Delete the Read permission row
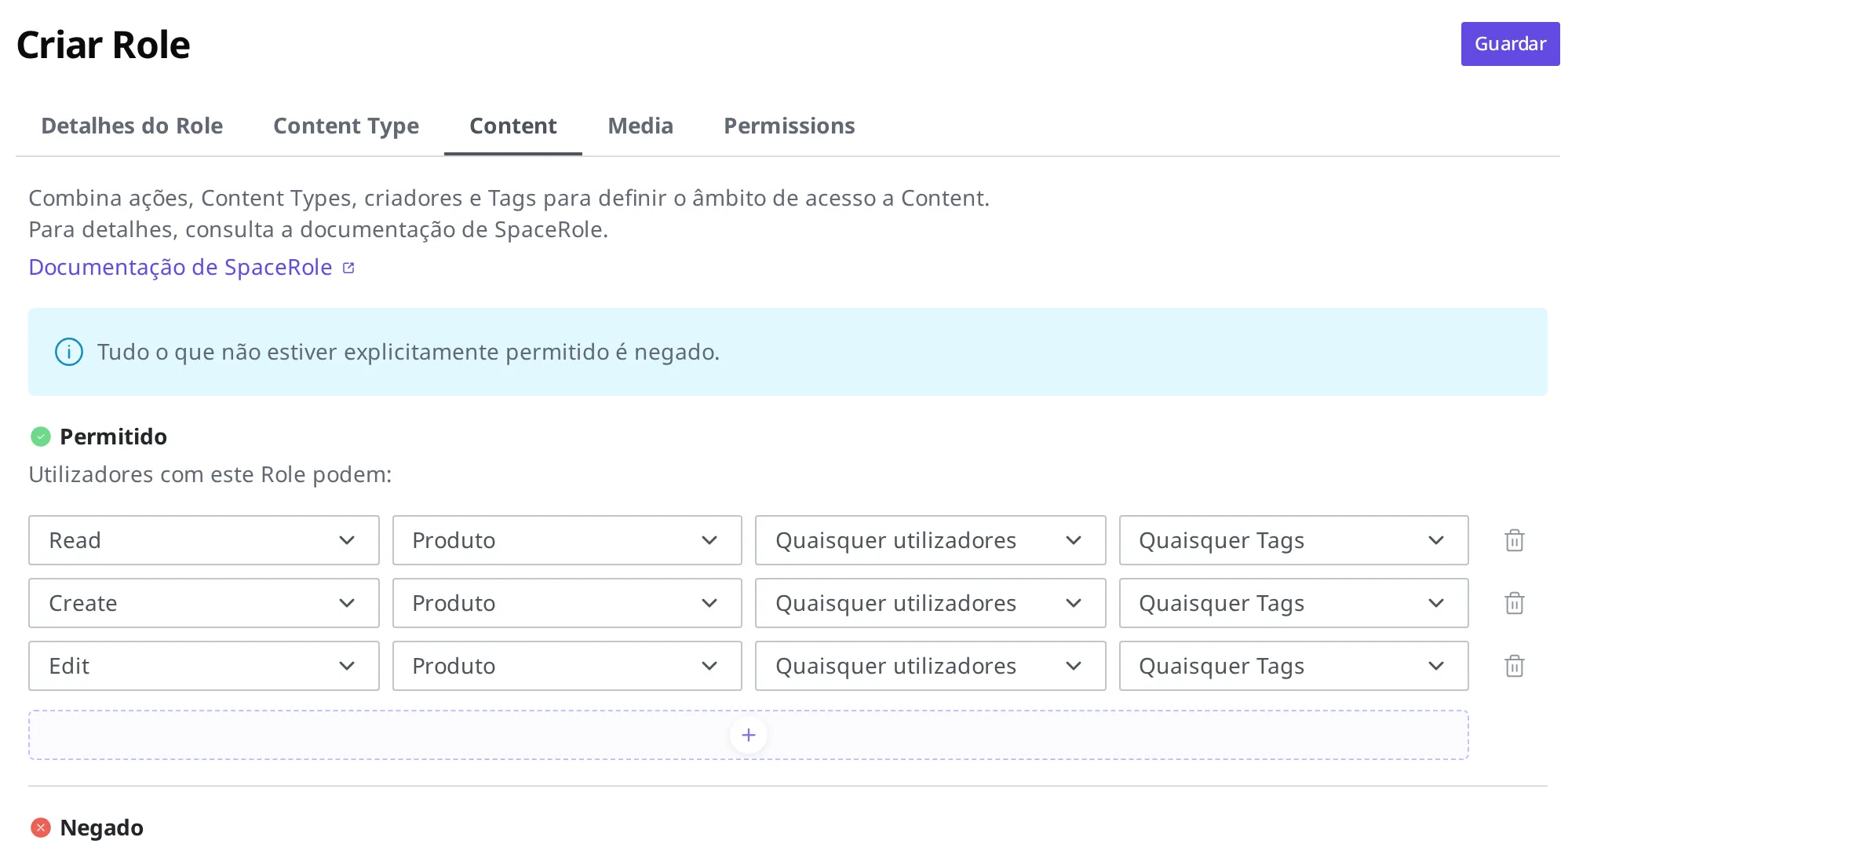Viewport: 1849px width, 848px height. point(1514,540)
